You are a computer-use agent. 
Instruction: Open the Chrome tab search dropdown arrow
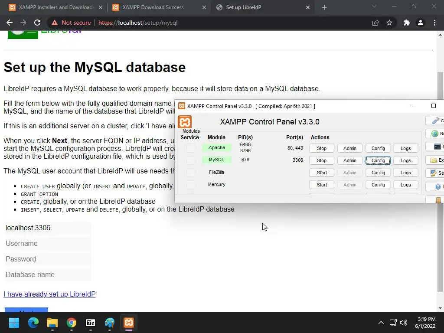click(374, 6)
